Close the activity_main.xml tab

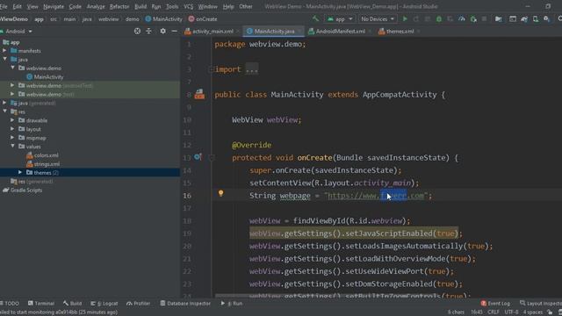click(238, 32)
